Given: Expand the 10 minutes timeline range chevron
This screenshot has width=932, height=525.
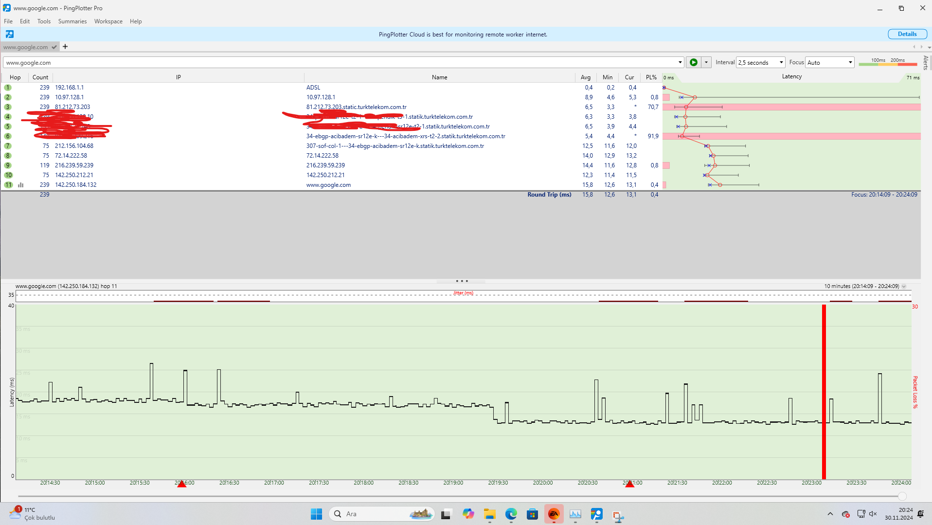Looking at the screenshot, I should coord(904,287).
